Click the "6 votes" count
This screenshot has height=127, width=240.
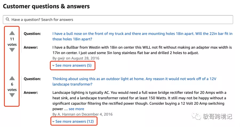point(12,87)
